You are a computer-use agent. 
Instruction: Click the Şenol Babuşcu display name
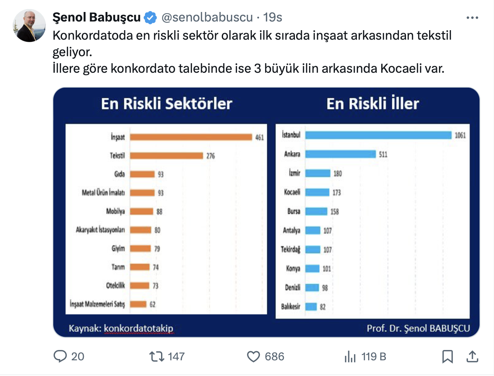97,17
